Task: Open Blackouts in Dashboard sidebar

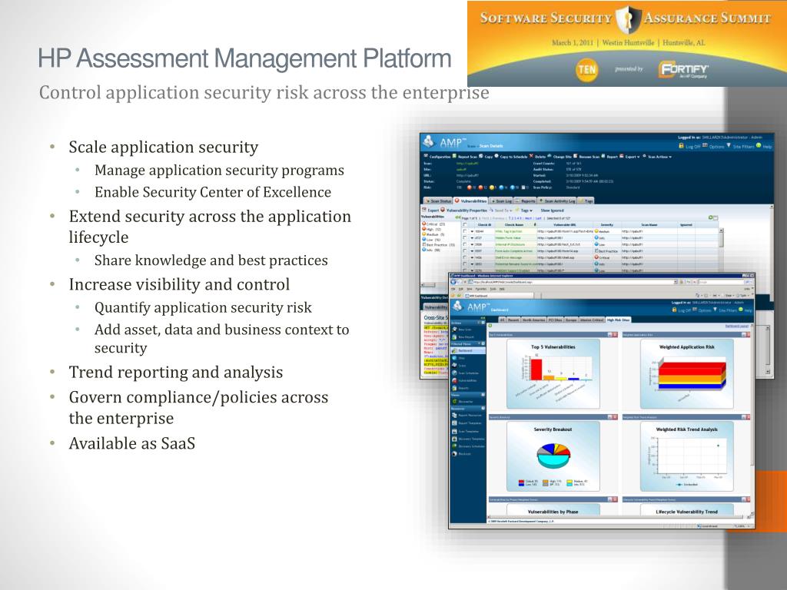Action: point(462,453)
